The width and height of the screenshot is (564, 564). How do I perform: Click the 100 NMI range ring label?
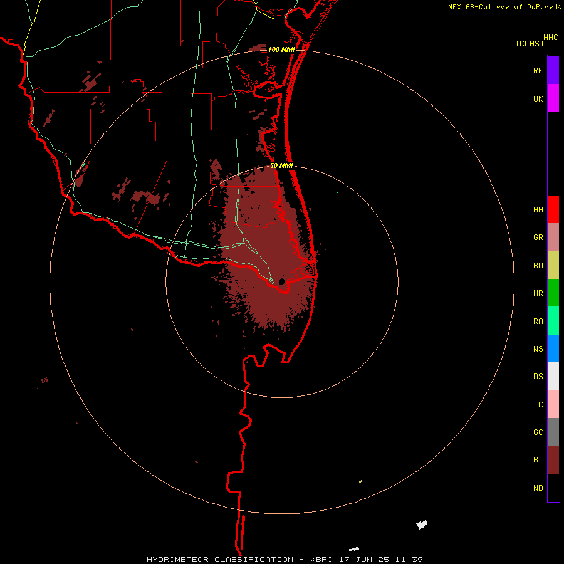(281, 50)
